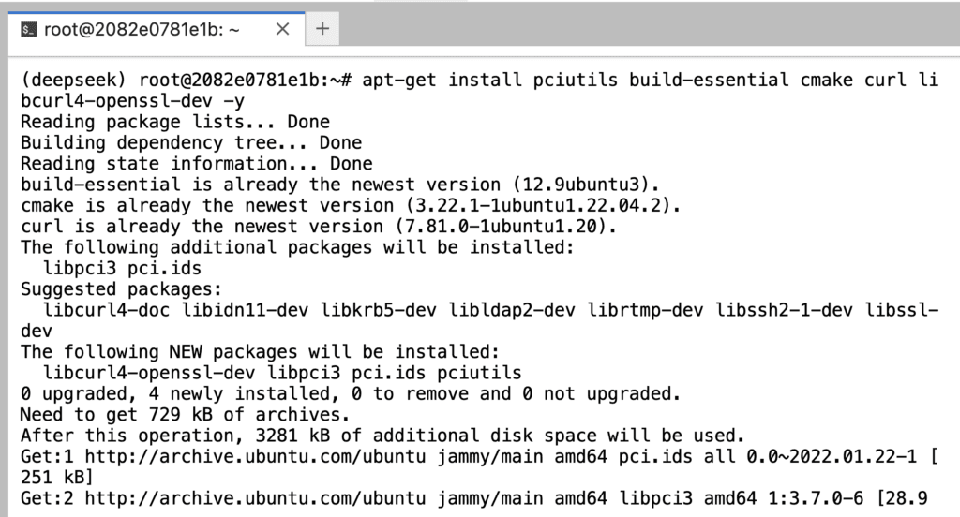Click the 'Reading package lists... Done' line
Viewport: 960px width, 517px height.
[175, 122]
